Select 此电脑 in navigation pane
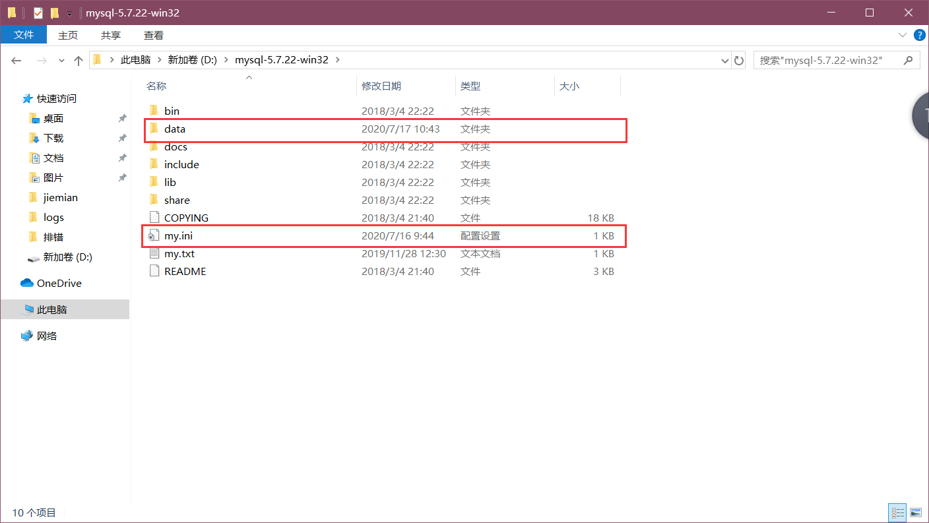The width and height of the screenshot is (929, 523). 65,309
